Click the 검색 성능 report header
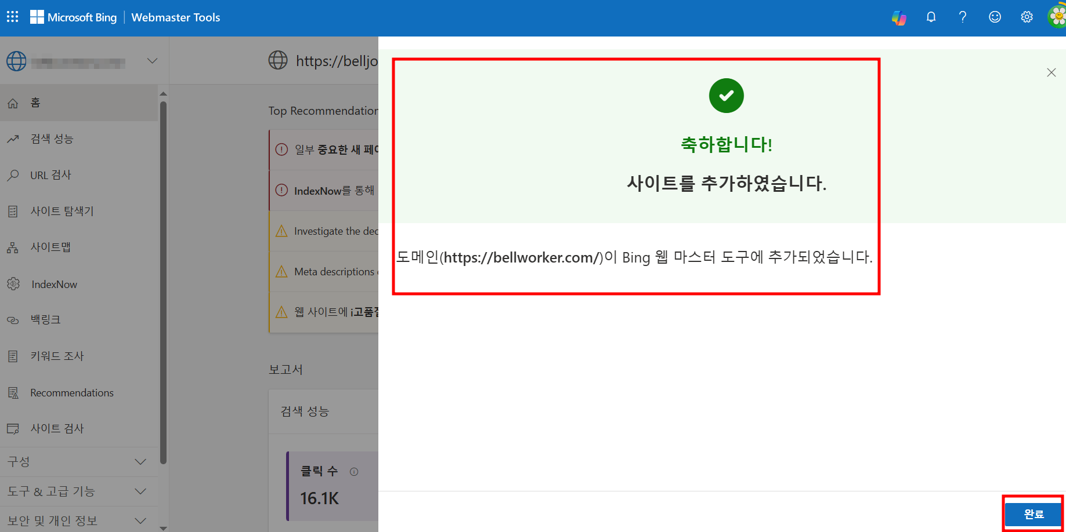1066x532 pixels. [x=305, y=411]
